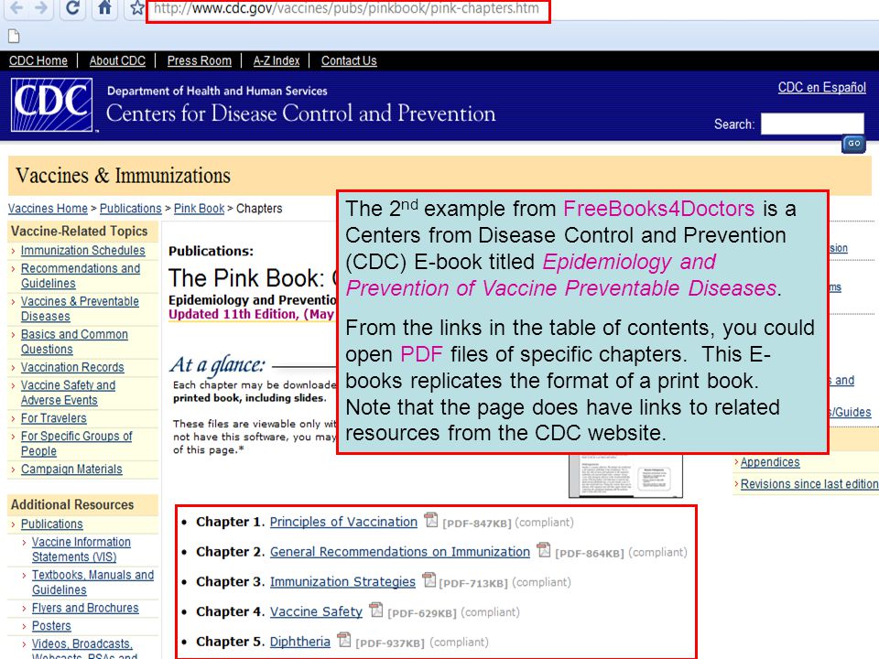This screenshot has width=879, height=659.
Task: Open the About CDC menu link
Action: coord(117,60)
